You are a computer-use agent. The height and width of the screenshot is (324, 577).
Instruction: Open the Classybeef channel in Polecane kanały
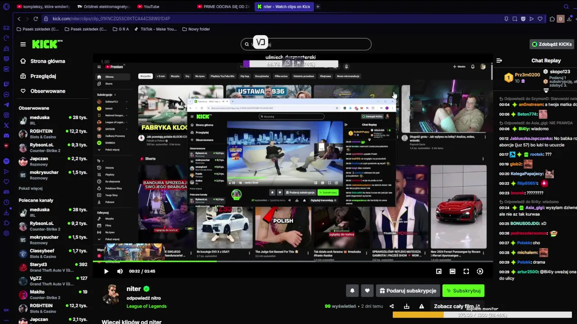(53, 253)
